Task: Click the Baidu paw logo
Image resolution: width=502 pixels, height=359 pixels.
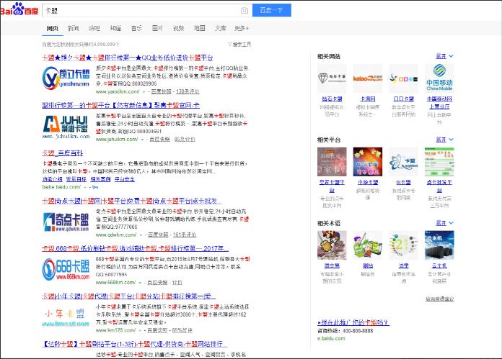Action: (x=19, y=9)
